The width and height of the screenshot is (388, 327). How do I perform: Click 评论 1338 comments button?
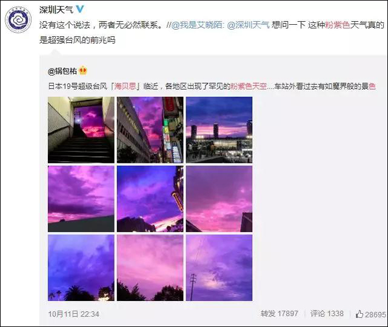327,314
